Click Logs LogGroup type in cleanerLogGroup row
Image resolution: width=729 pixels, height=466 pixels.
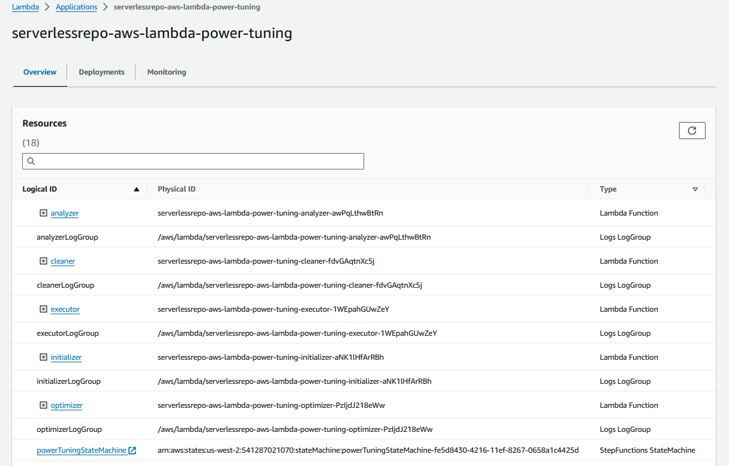625,285
